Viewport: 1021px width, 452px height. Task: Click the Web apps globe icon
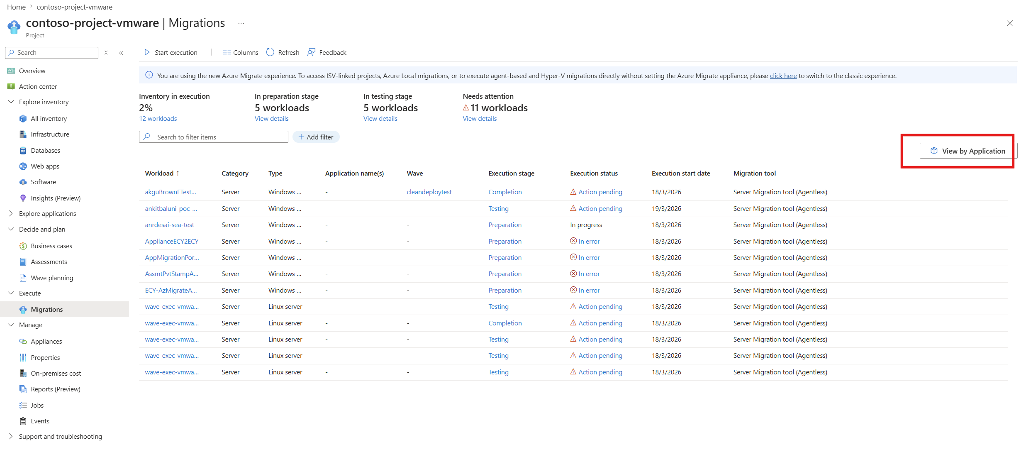coord(23,166)
